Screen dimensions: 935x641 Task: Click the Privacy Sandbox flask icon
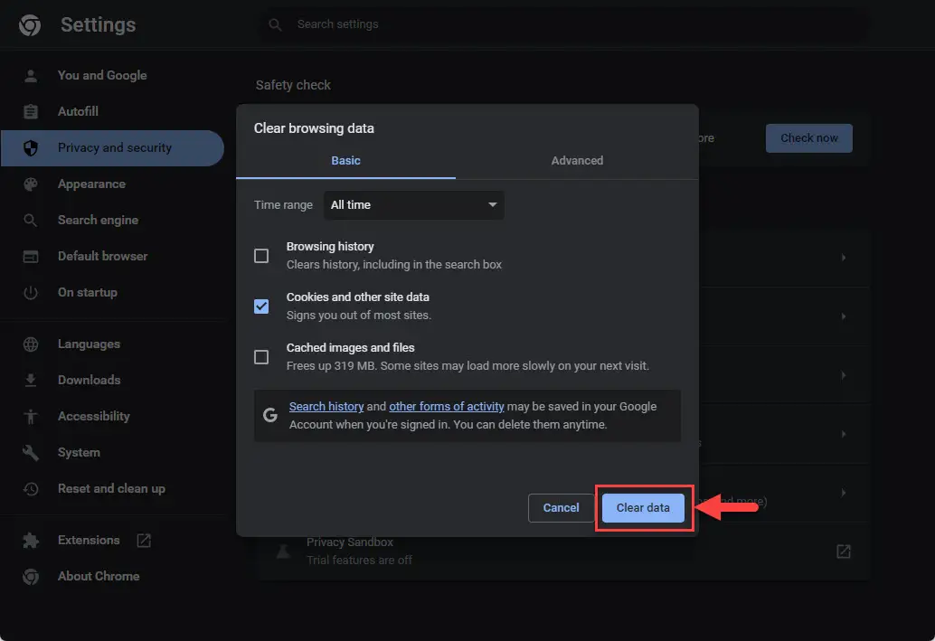[x=283, y=551]
